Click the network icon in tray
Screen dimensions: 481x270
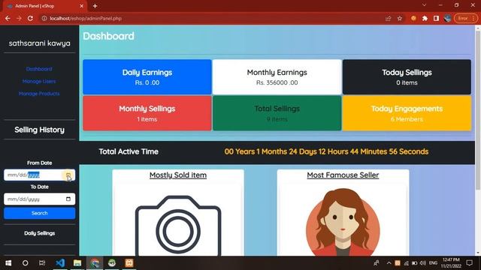point(406,263)
